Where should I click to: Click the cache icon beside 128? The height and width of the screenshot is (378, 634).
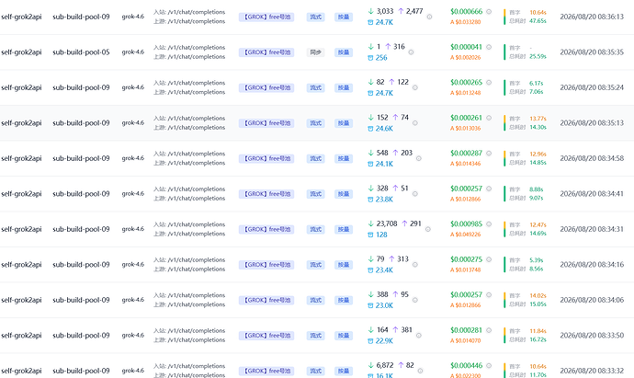click(370, 235)
